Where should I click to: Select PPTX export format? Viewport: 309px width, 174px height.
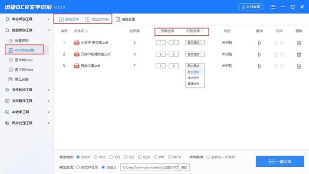coord(170,157)
